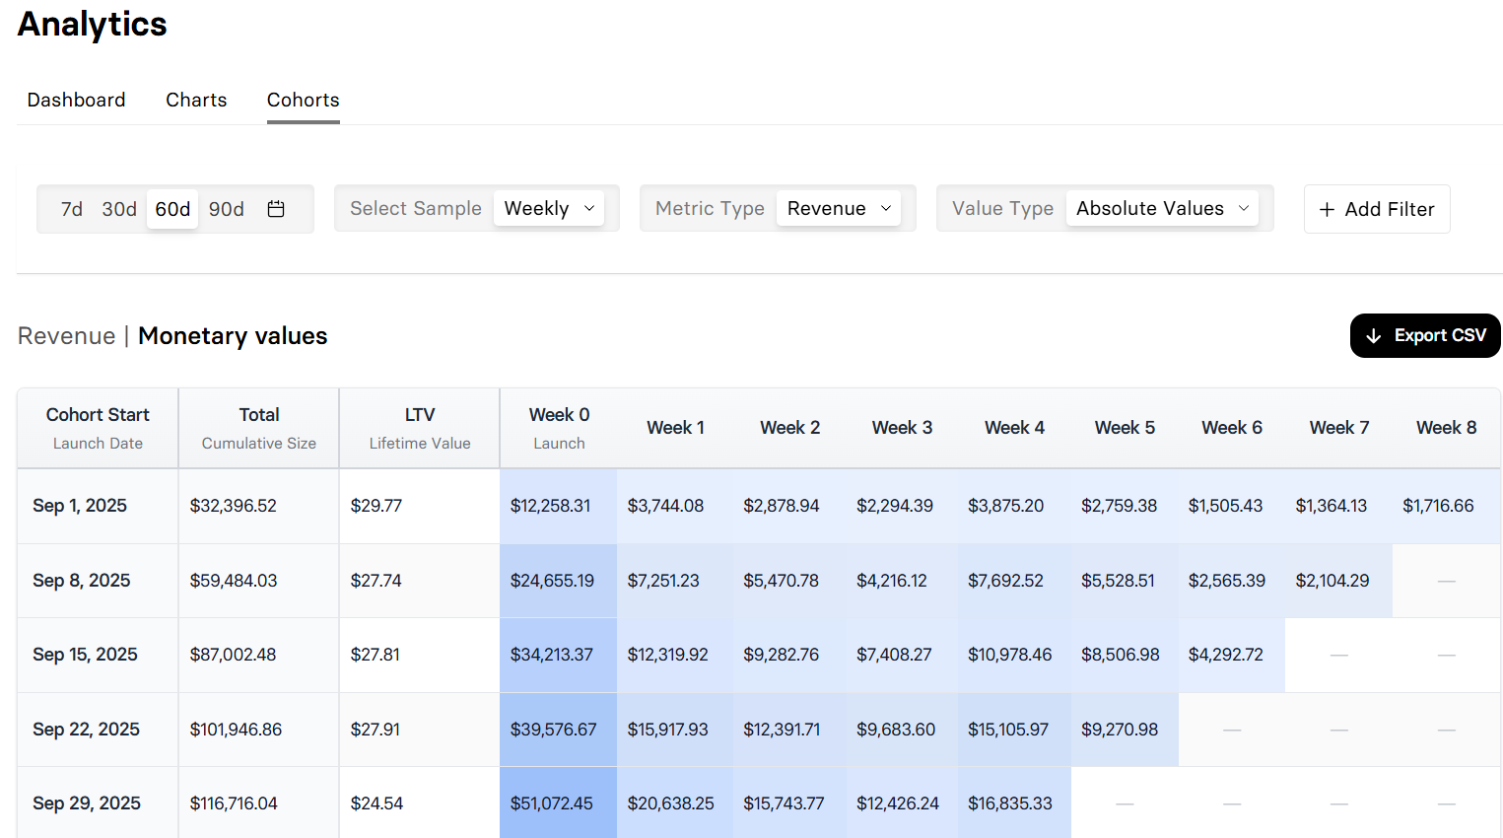
Task: Export the table with Export CSV
Action: 1425,336
